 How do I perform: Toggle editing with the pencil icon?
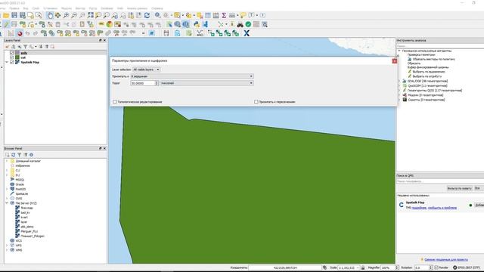point(6,24)
